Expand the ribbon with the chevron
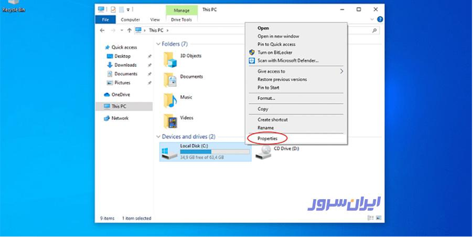The image size is (473, 237). point(372,19)
